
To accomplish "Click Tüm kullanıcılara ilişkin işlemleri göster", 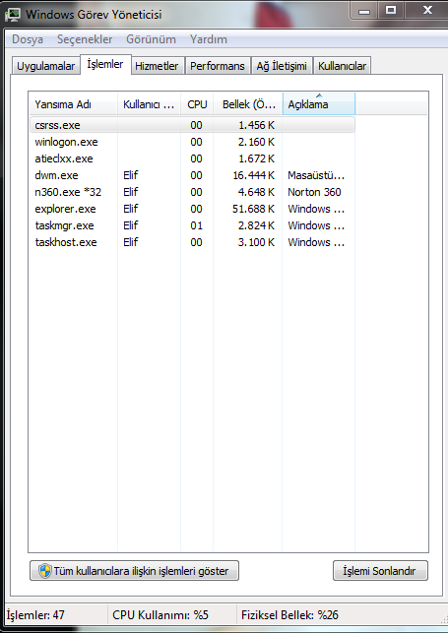I will click(x=134, y=571).
